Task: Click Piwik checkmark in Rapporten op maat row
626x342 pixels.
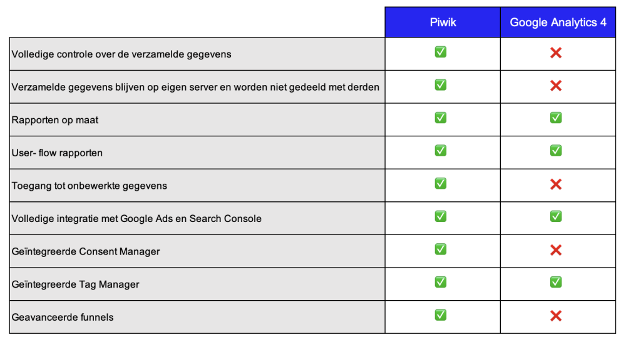Action: coord(440,118)
